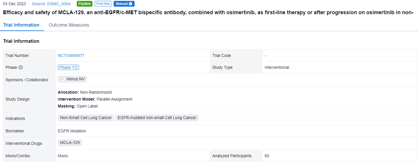Open the Merus NV sponsor tag
The width and height of the screenshot is (418, 163).
click(x=75, y=79)
